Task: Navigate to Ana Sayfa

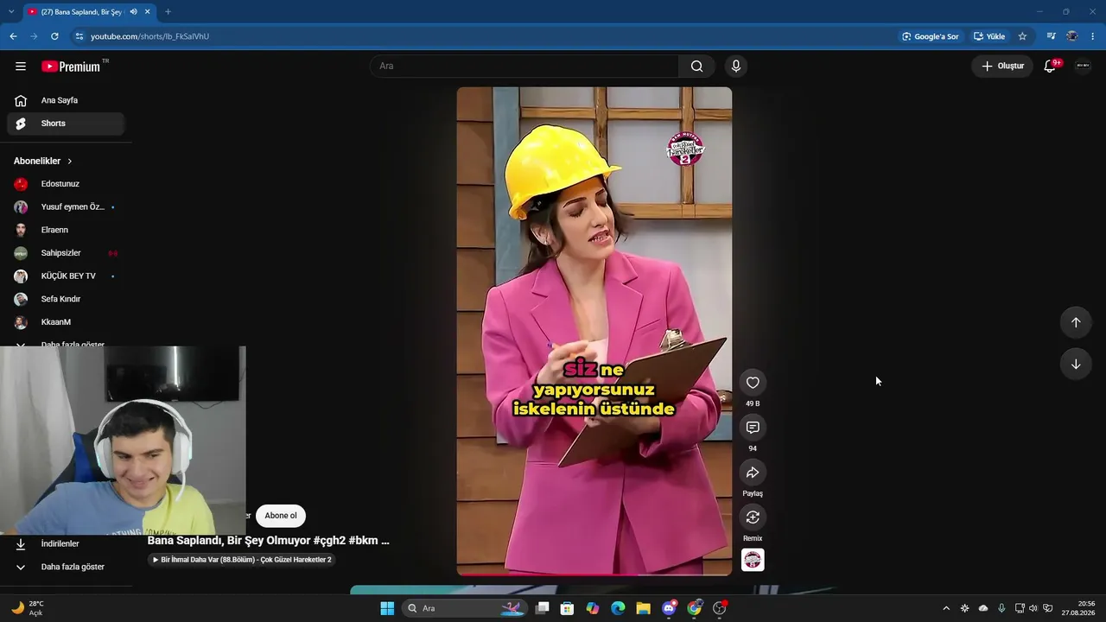Action: point(66,100)
